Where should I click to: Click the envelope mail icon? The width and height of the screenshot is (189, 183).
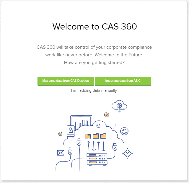pyautogui.click(x=61, y=153)
